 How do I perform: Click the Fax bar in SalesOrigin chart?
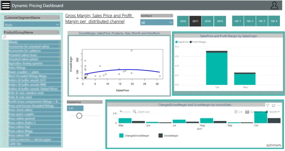click(217, 69)
